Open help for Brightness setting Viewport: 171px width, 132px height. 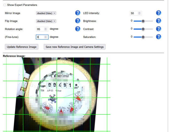pyautogui.click(x=158, y=21)
